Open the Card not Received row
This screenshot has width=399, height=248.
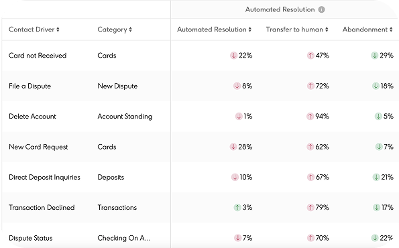pos(200,56)
